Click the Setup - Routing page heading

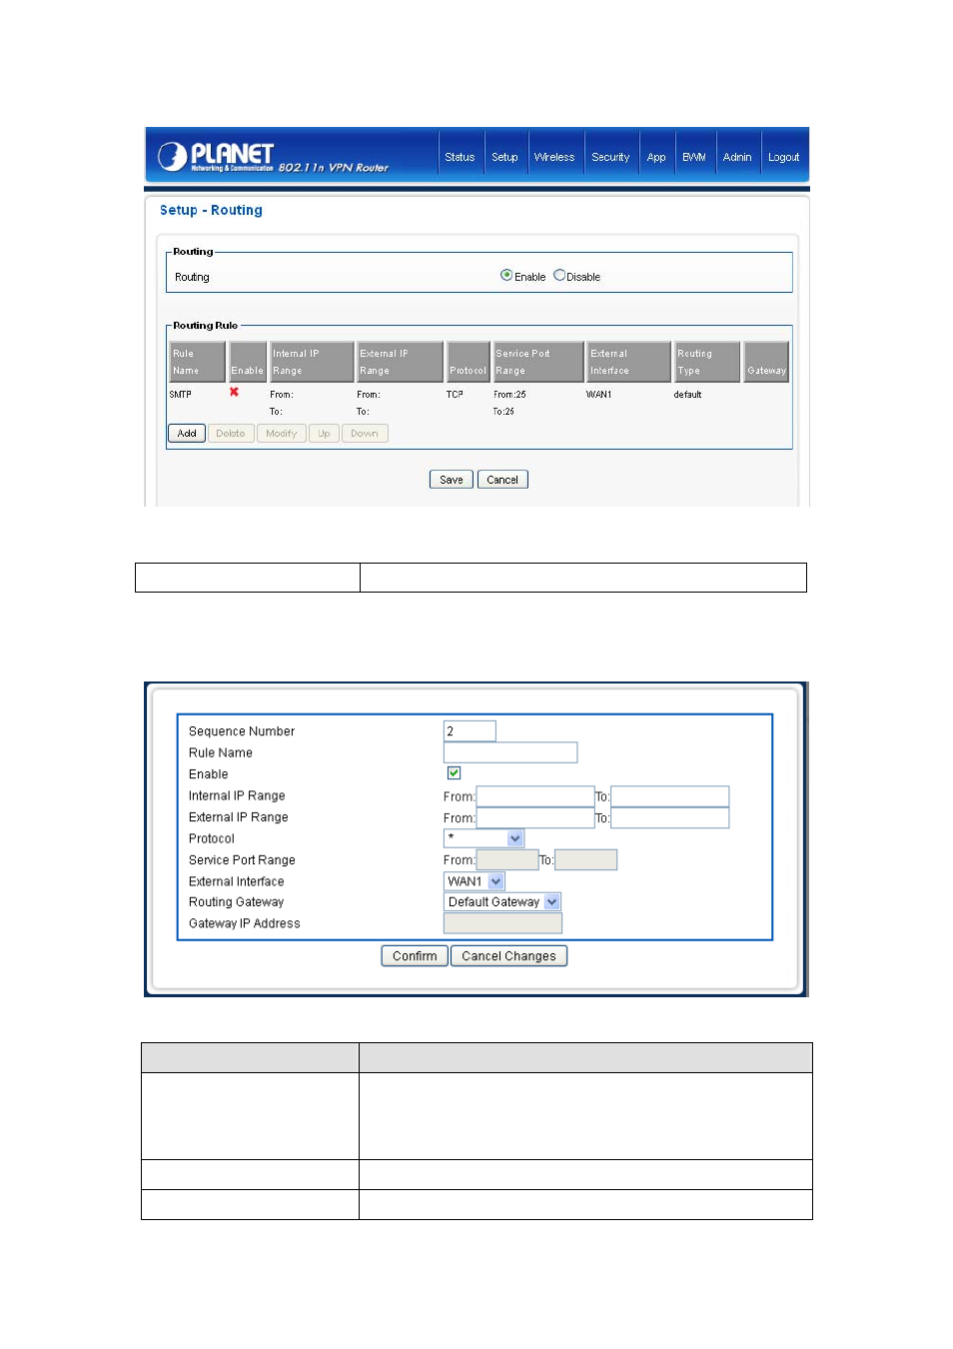(211, 210)
